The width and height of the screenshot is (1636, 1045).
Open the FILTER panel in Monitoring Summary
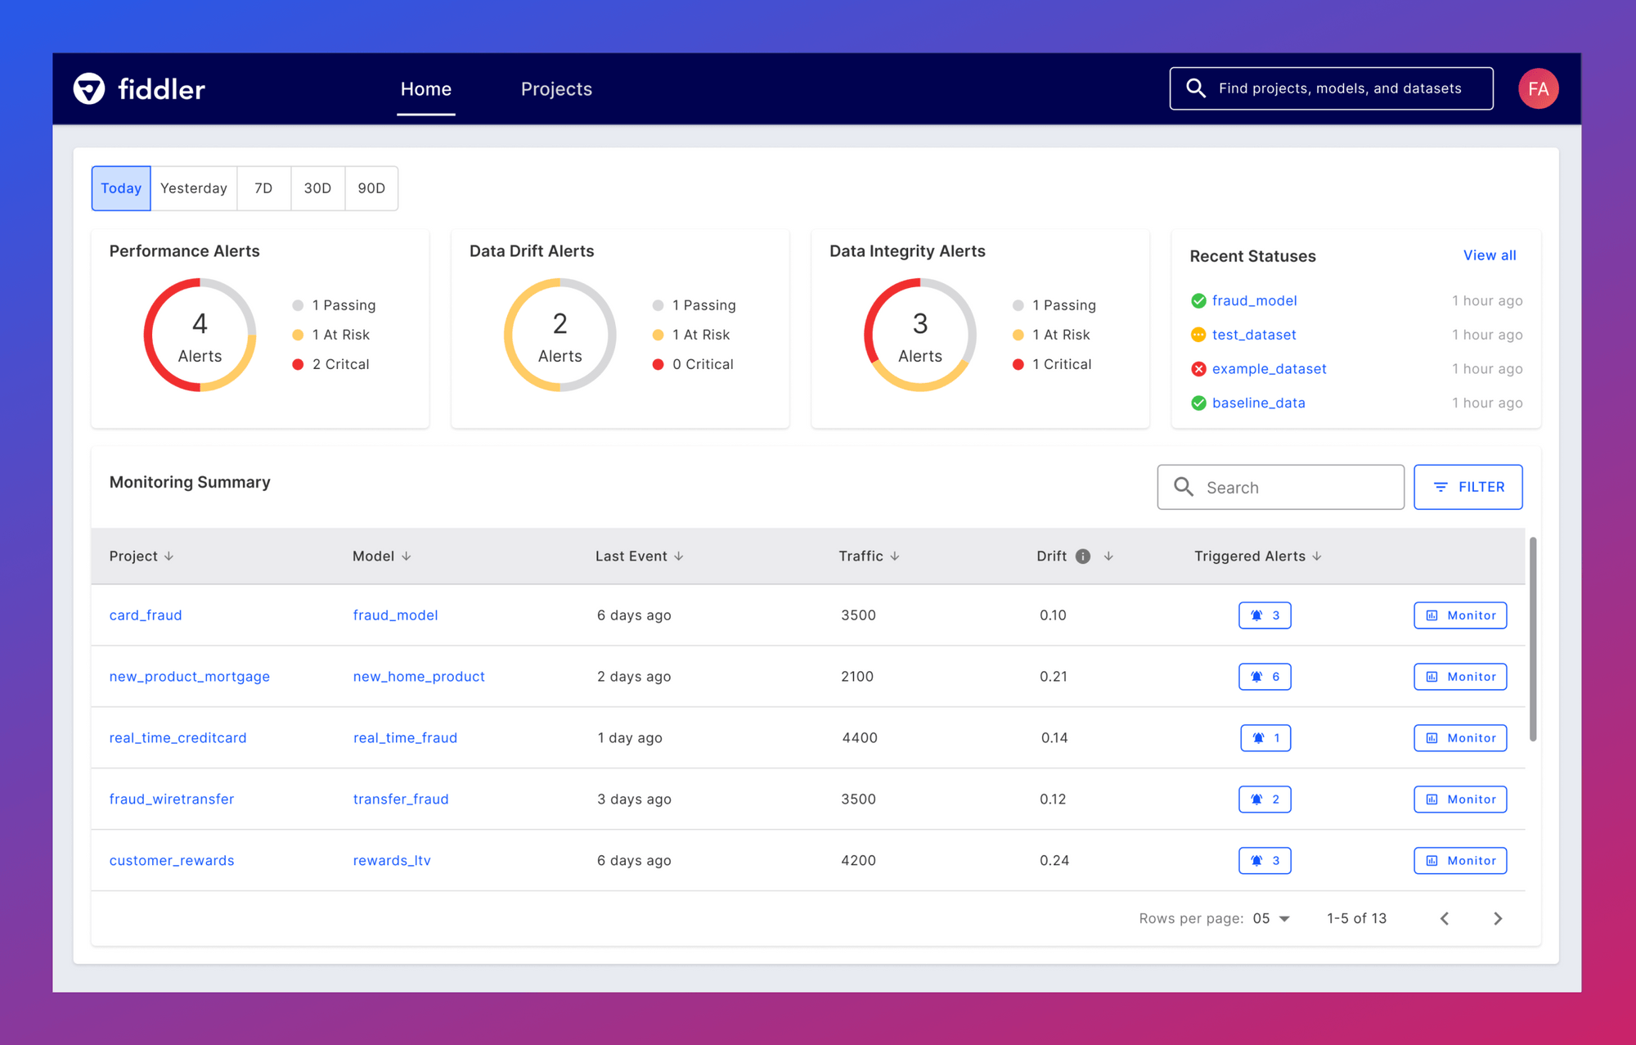(x=1468, y=487)
